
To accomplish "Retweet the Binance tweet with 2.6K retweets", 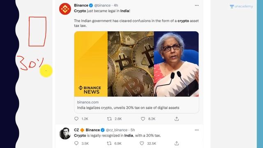I will point(109,119).
